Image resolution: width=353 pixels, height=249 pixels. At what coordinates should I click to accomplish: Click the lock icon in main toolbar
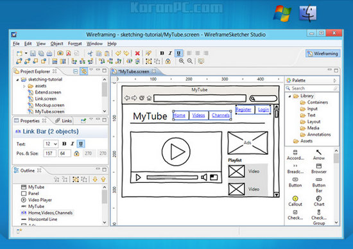[168, 61]
